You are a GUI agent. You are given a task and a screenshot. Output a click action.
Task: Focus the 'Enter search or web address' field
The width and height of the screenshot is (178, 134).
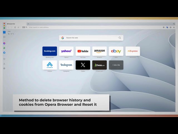[39, 27]
